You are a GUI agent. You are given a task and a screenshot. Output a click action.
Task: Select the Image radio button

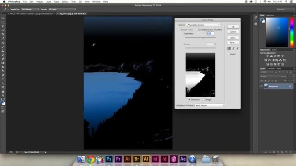203,100
